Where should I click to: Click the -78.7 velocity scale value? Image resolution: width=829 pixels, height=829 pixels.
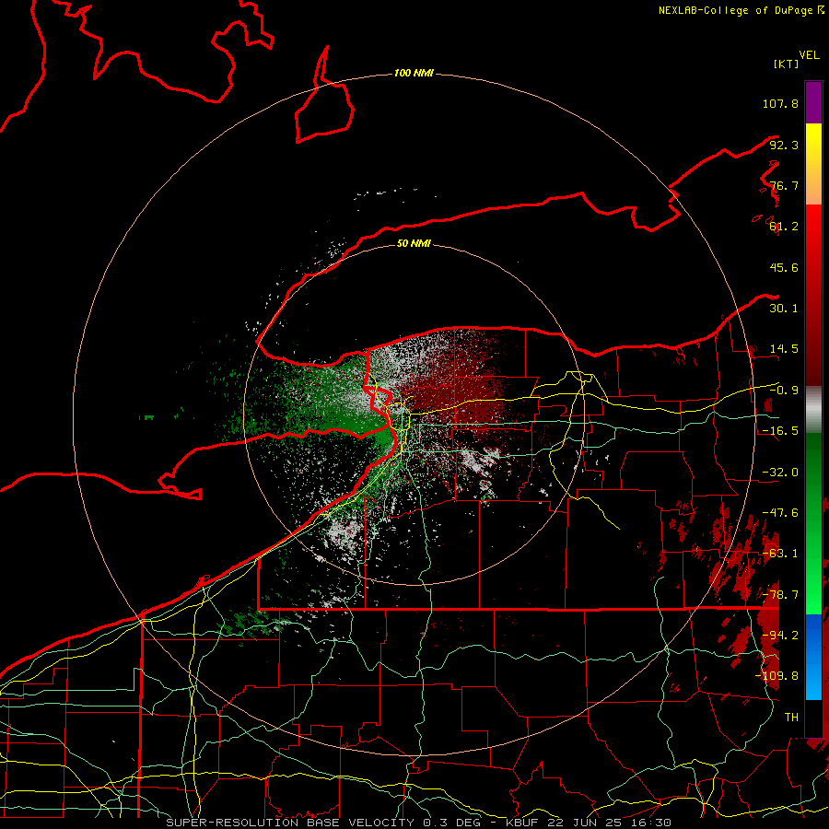pos(780,595)
